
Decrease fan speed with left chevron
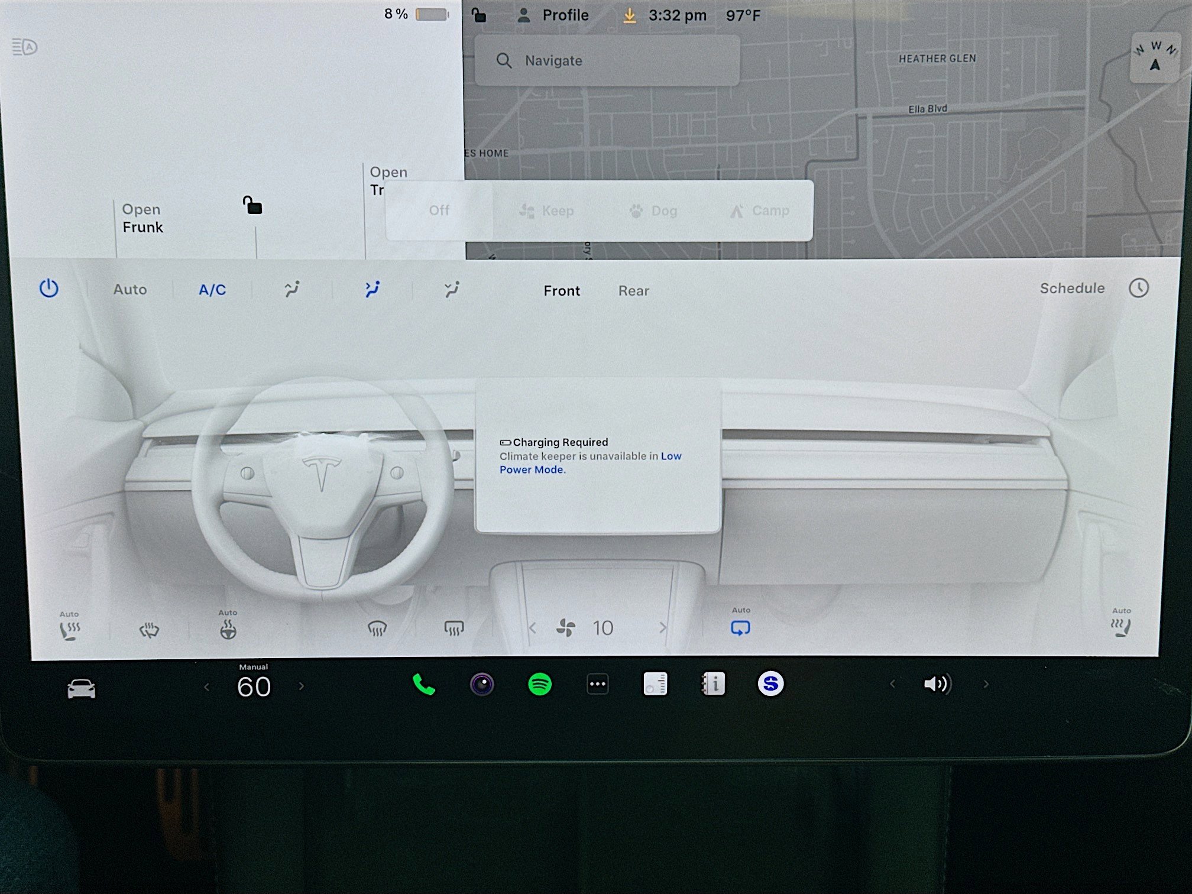pyautogui.click(x=533, y=628)
